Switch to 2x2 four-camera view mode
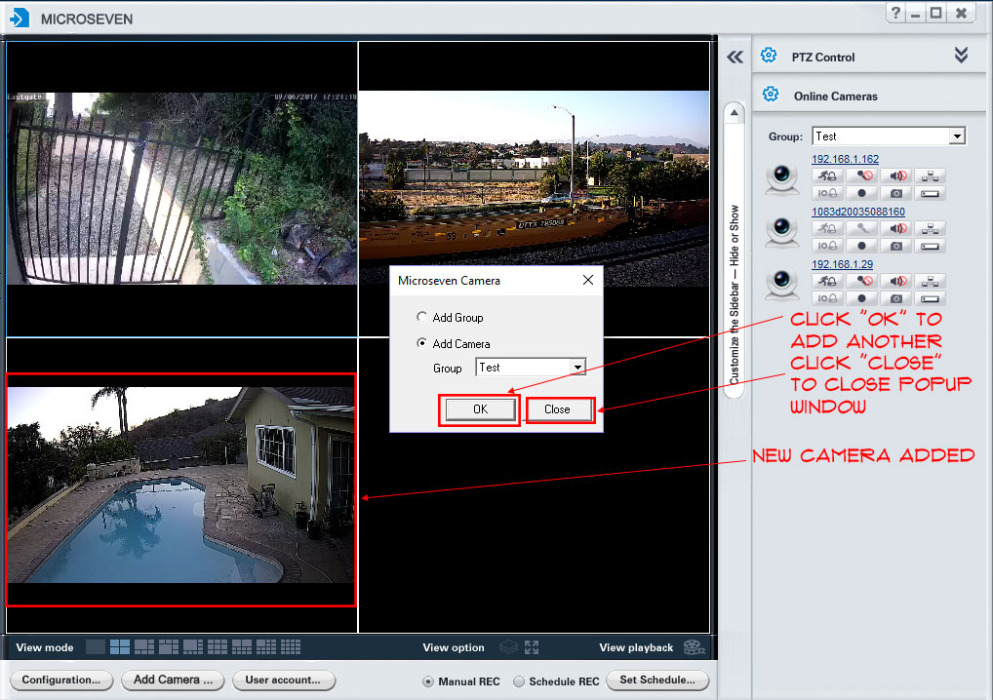The height and width of the screenshot is (700, 993). 120,646
